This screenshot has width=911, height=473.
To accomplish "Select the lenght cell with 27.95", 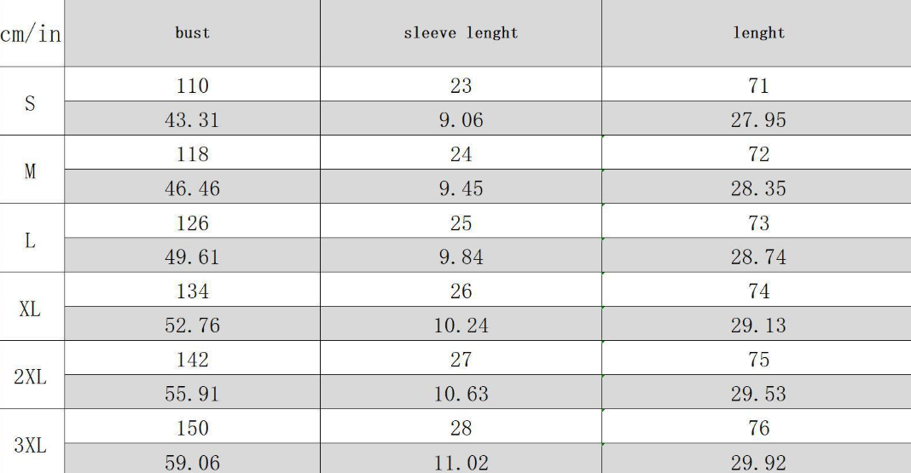I will click(757, 118).
